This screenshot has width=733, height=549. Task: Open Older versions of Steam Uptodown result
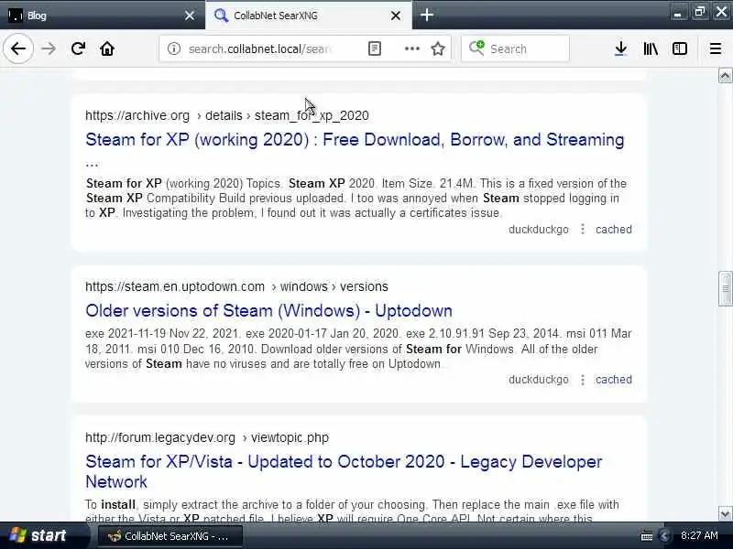[x=268, y=310]
